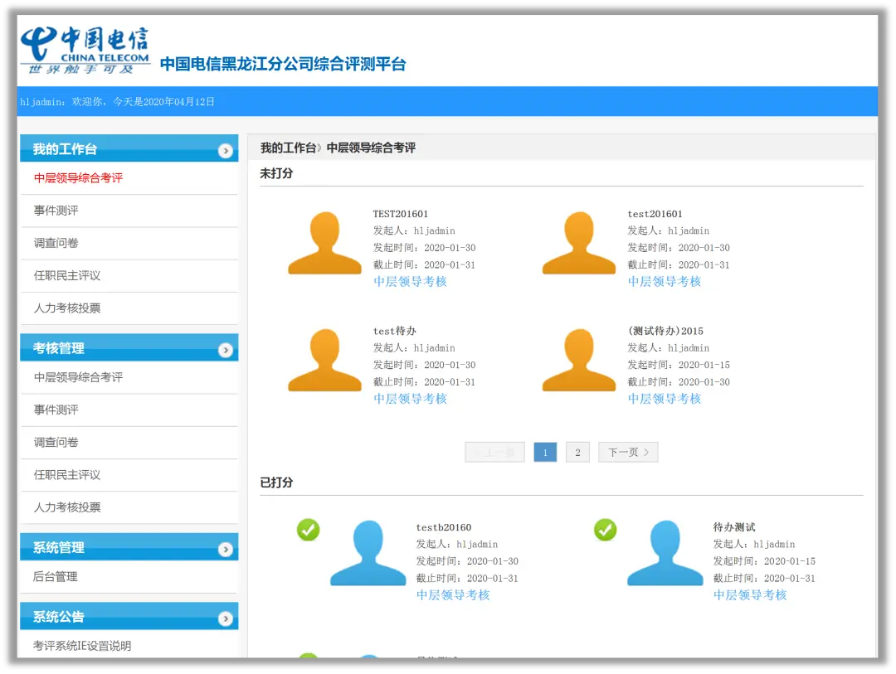
Task: Click 截止时间 2020-01-30 of (测试待办)2015
Action: 679,382
